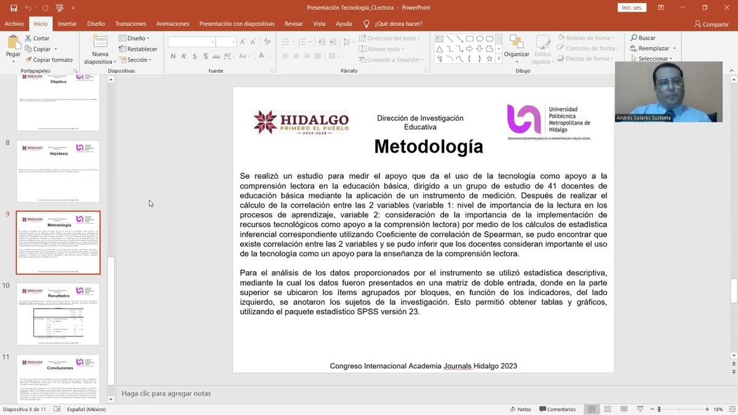Toggle bold N formatting
Image resolution: width=738 pixels, height=415 pixels.
(x=173, y=56)
